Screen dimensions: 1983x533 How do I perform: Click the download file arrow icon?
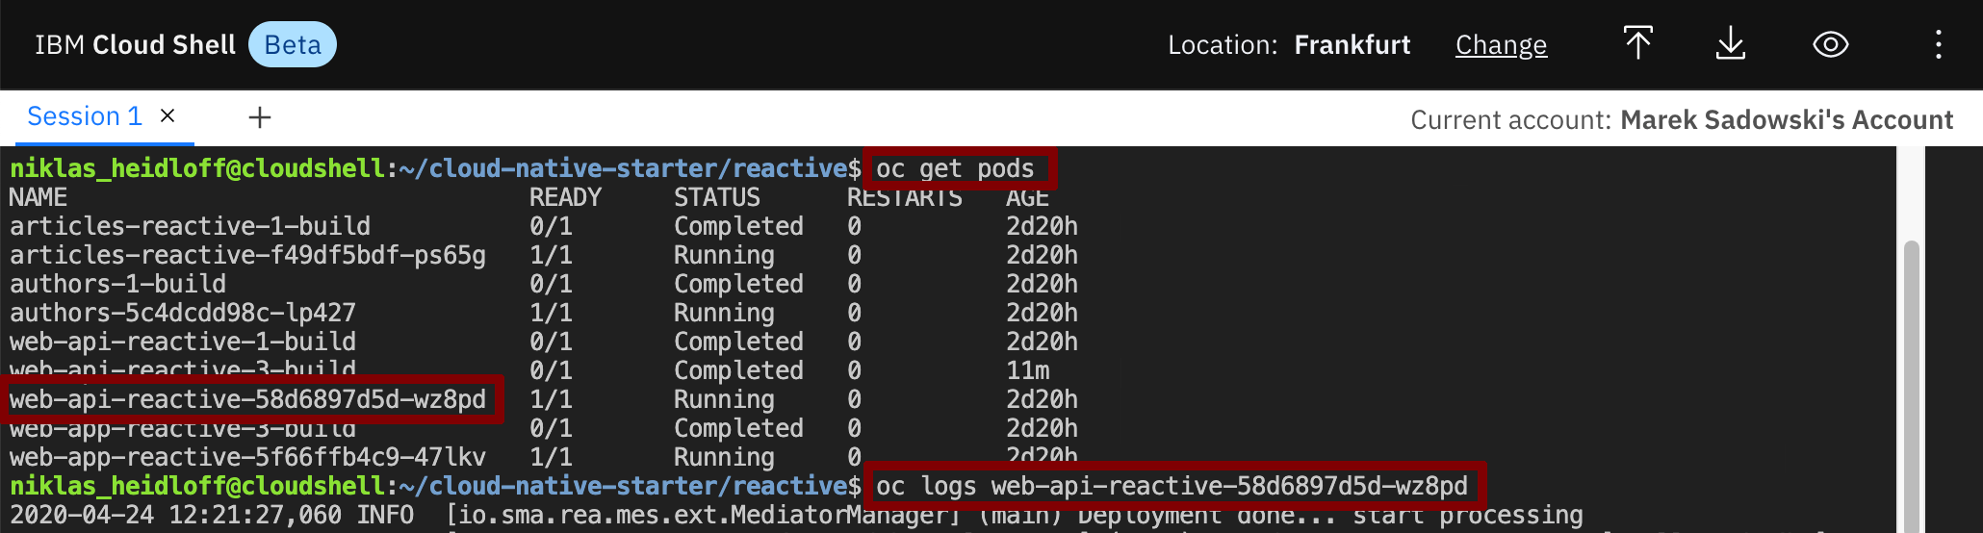[x=1731, y=43]
